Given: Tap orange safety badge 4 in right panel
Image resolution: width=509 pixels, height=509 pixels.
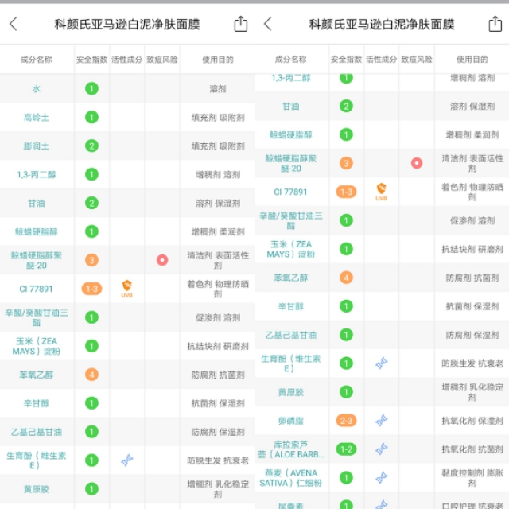Looking at the screenshot, I should [x=346, y=278].
